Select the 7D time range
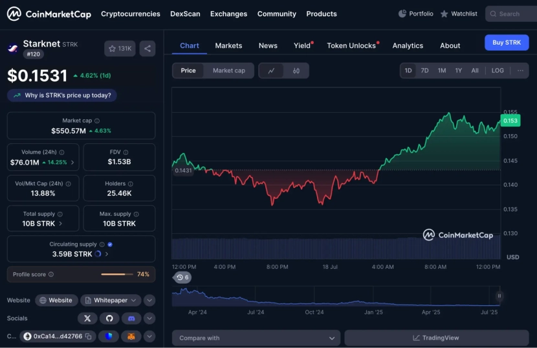Screen dimensions: 537x348 pos(424,71)
